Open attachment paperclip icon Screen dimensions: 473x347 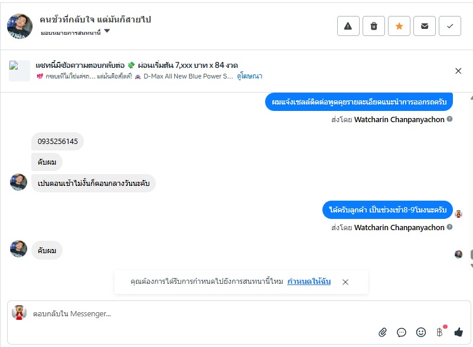(x=383, y=332)
